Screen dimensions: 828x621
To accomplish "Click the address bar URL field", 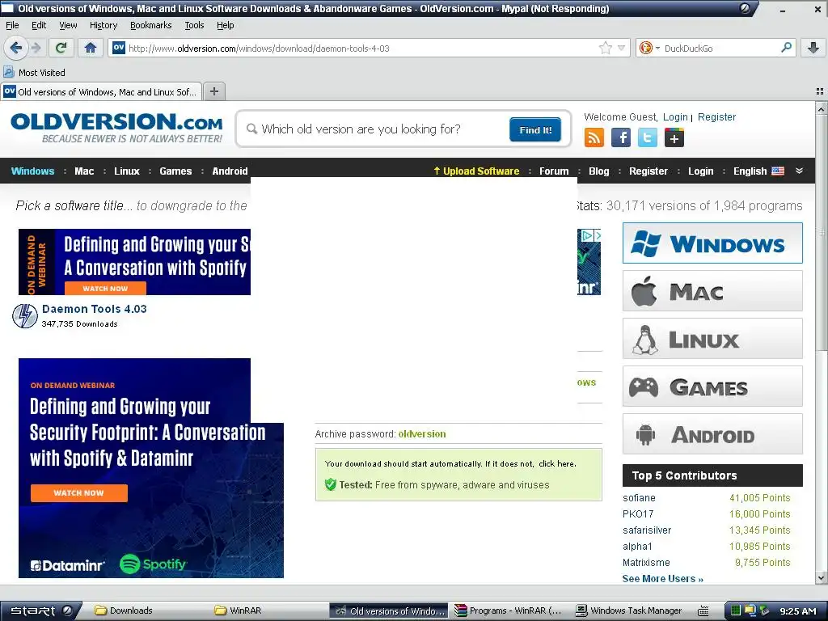I will tap(362, 48).
